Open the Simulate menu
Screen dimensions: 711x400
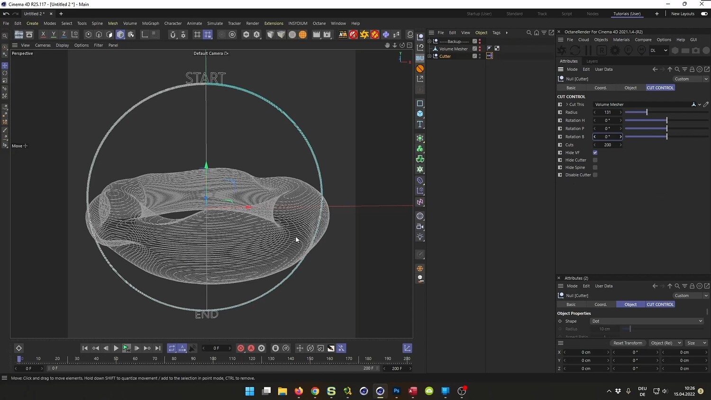click(x=215, y=23)
